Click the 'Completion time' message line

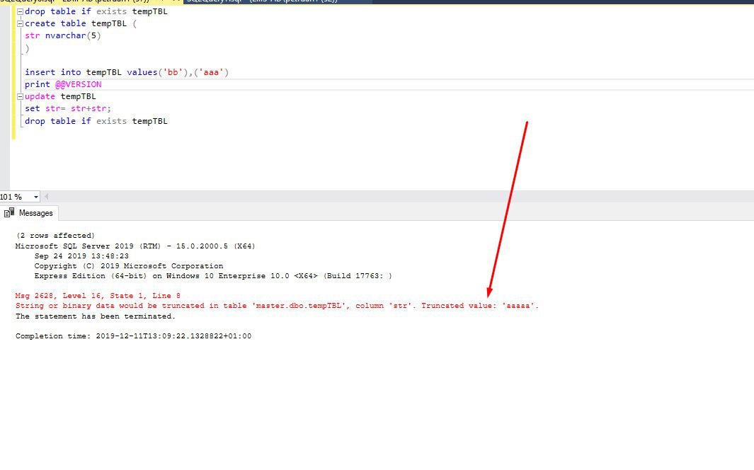[133, 336]
